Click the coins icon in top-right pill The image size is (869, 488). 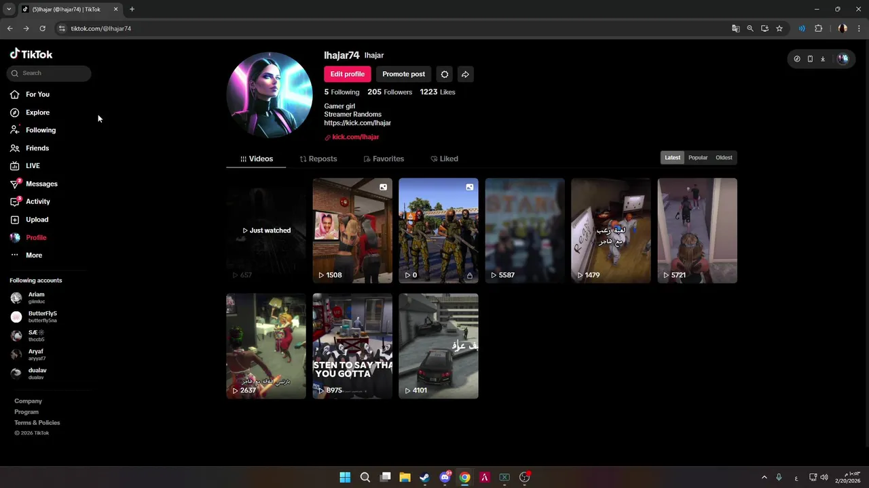797,59
